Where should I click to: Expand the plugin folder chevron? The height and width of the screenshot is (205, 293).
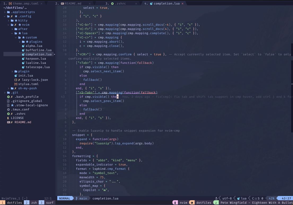tap(12, 71)
